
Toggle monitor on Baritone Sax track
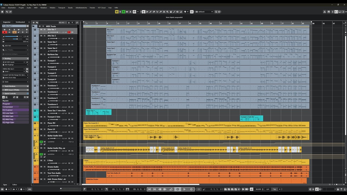[72, 57]
